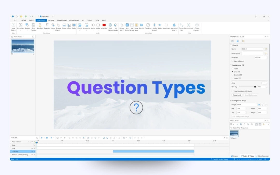280x175 pixels.
Task: Add a Footer to the slide
Action: click(64, 26)
